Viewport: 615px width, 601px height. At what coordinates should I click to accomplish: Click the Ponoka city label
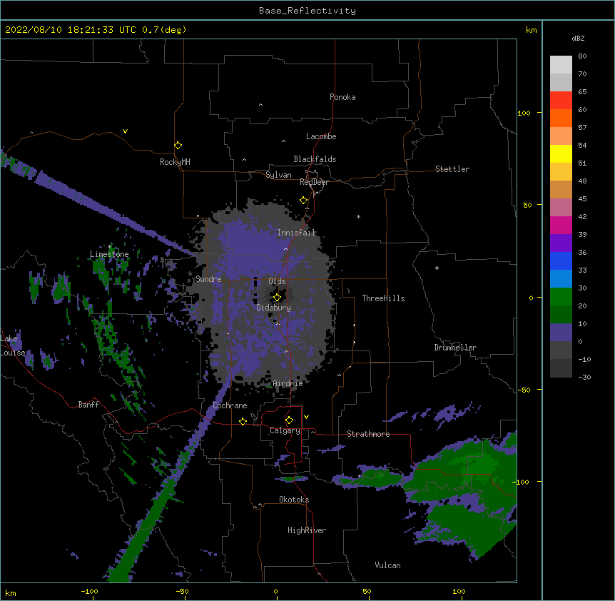(342, 97)
